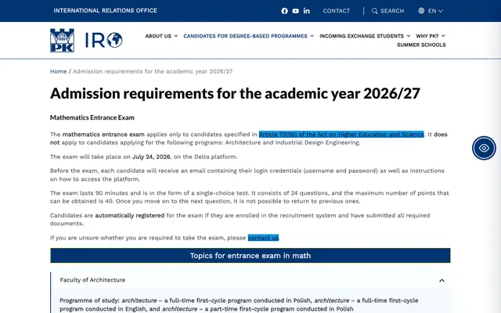This screenshot has width=501, height=313.
Task: Click the page title 'Admission requirements for the academic year 2026/27'
Action: 235,93
